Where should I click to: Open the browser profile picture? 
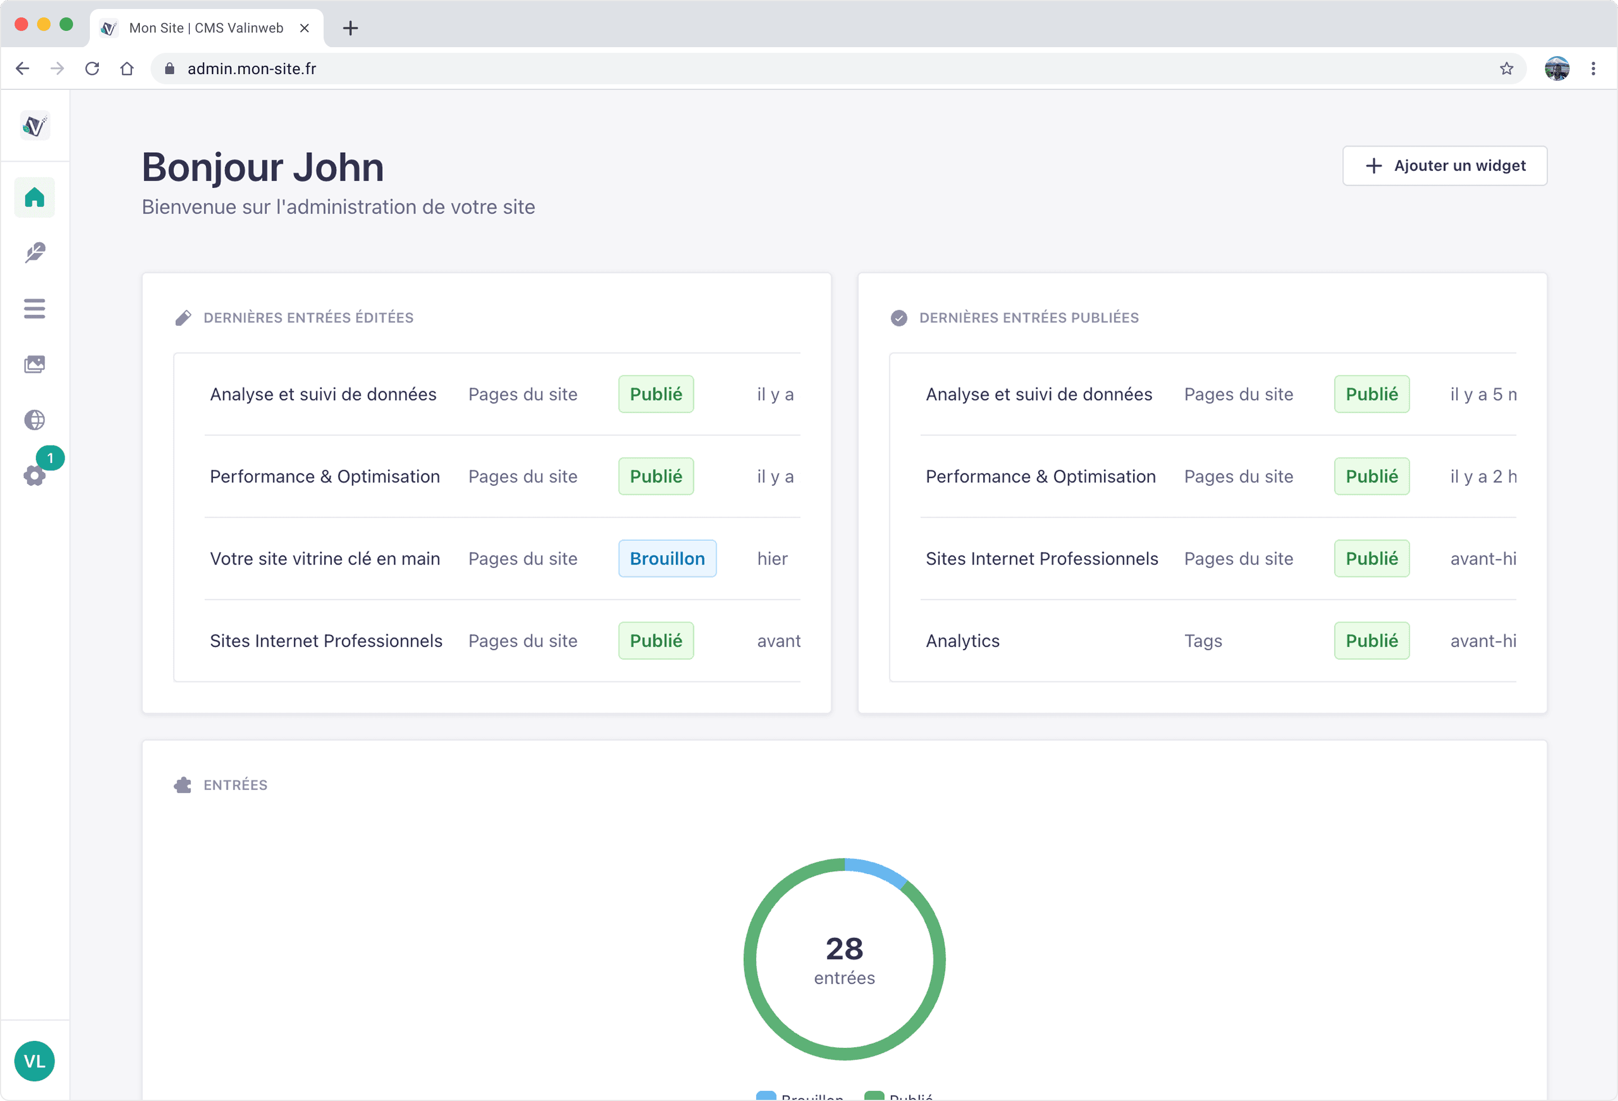(x=1557, y=68)
